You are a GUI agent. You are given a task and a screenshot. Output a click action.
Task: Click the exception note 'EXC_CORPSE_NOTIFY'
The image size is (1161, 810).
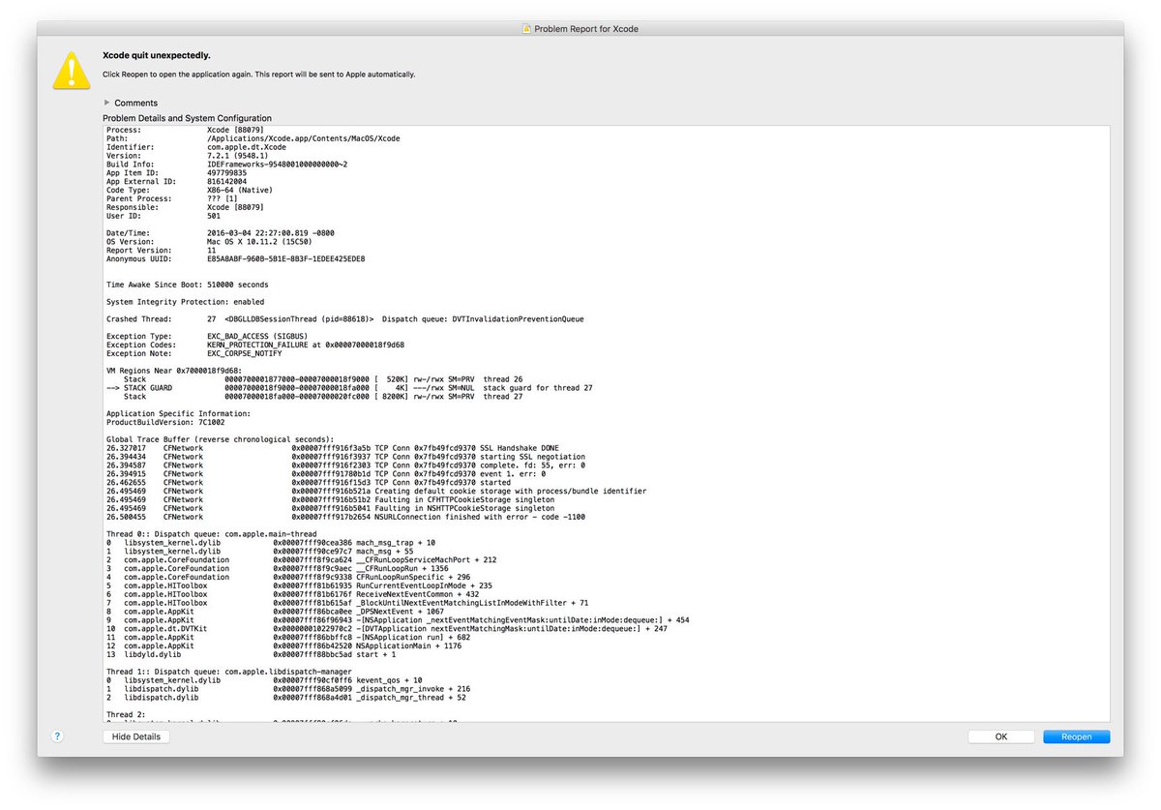pyautogui.click(x=245, y=353)
